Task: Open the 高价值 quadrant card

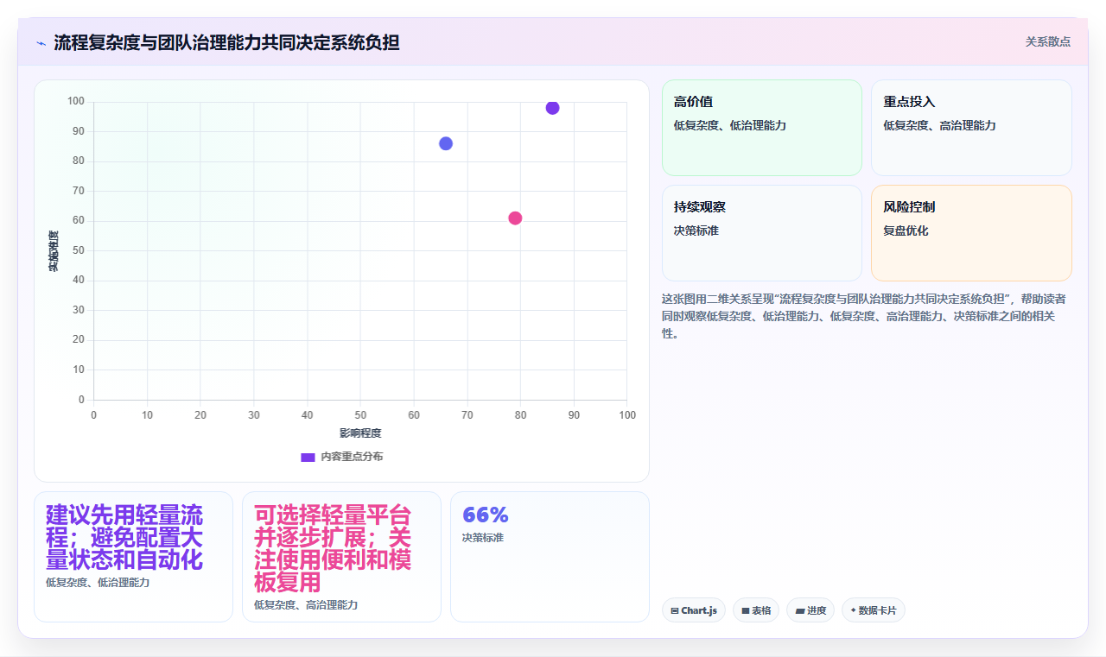Action: [762, 128]
